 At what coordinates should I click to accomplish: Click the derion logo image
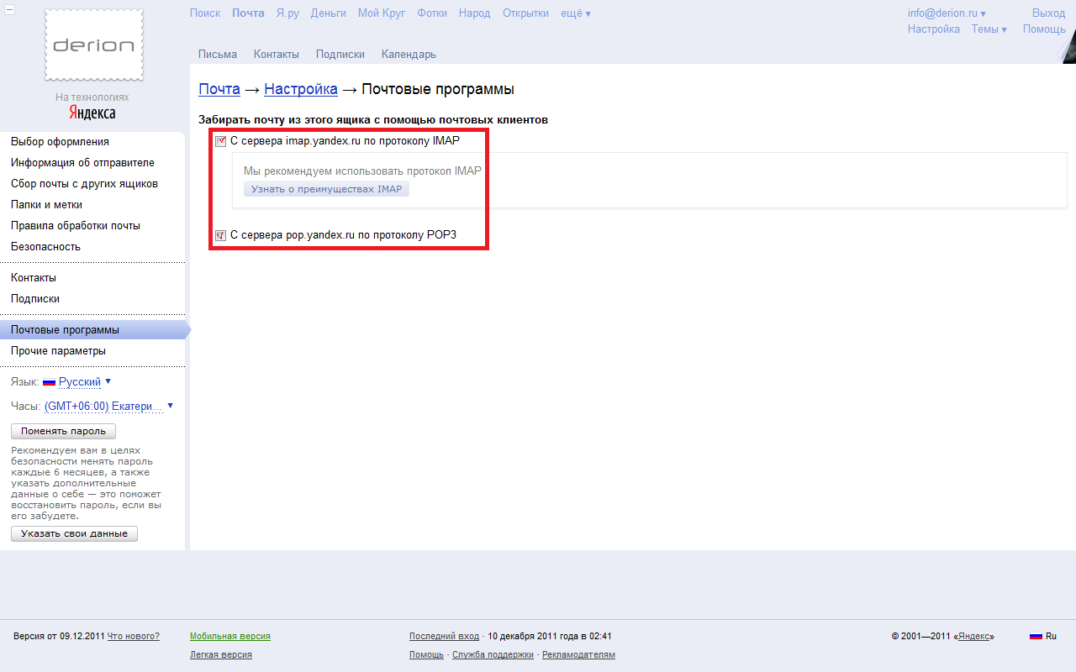93,45
